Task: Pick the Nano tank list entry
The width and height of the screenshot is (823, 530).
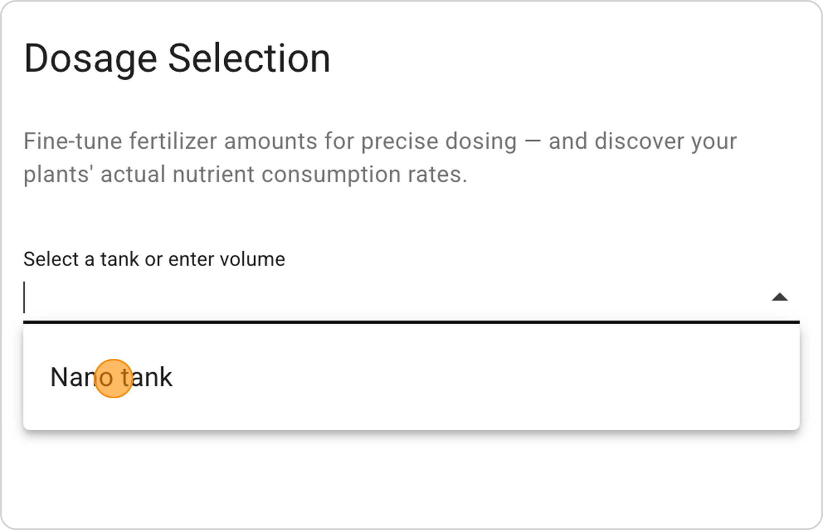Action: (x=111, y=377)
